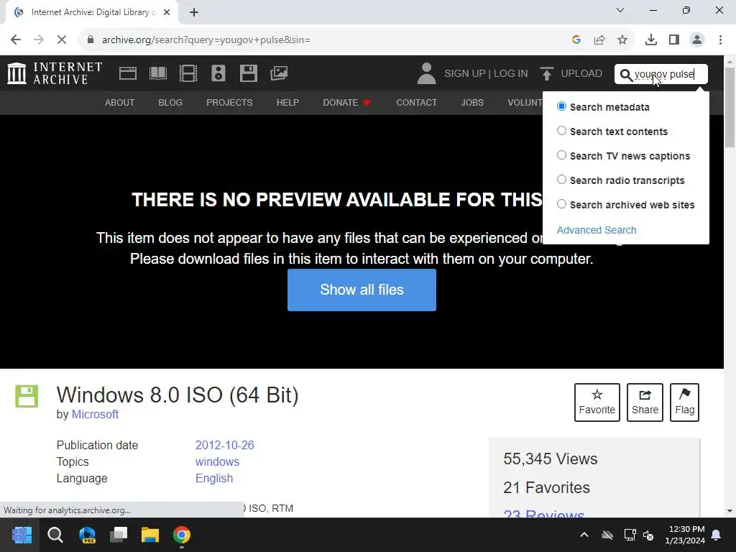Close the Internet Archive tab
736x552 pixels.
(167, 13)
